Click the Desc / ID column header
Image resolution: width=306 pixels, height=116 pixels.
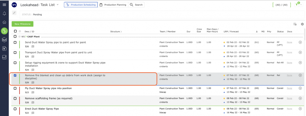tap(29, 31)
